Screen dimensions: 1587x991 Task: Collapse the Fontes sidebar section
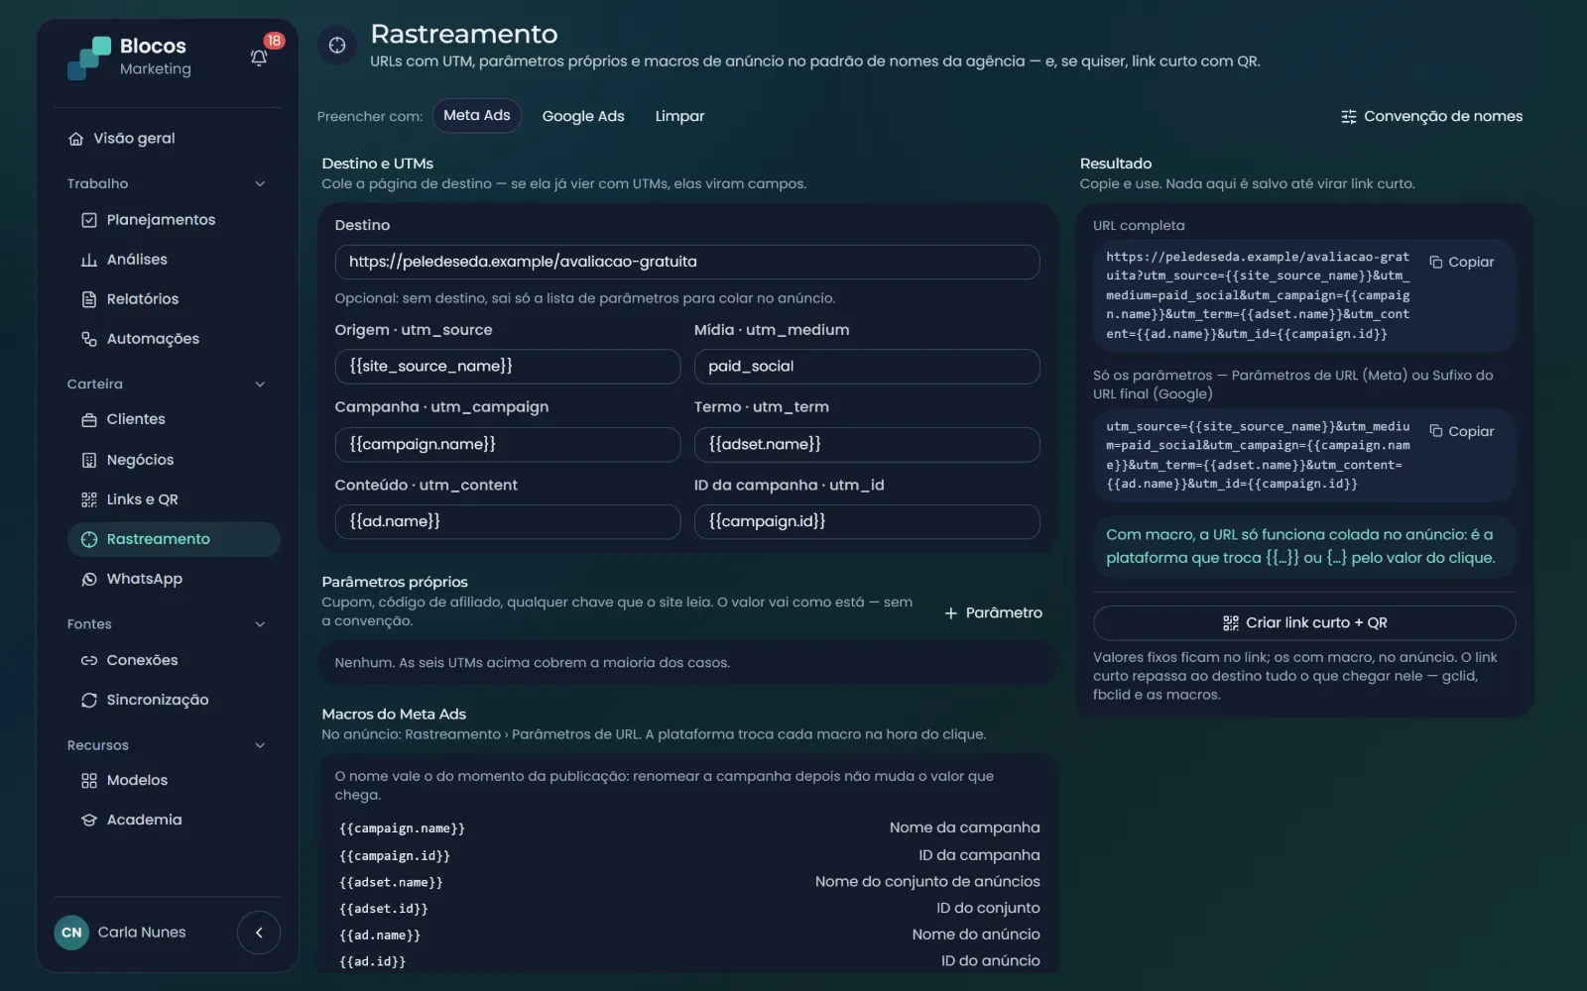click(260, 624)
